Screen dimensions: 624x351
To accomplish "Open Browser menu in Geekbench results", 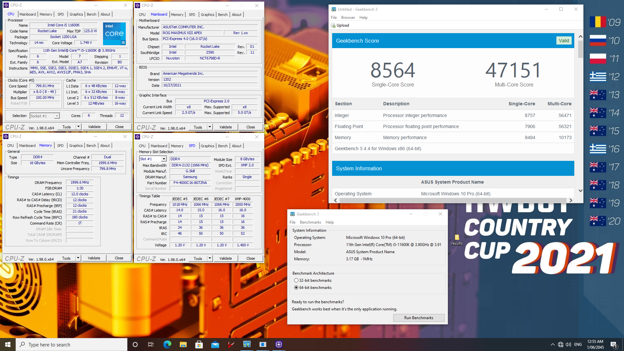I will 348,18.
